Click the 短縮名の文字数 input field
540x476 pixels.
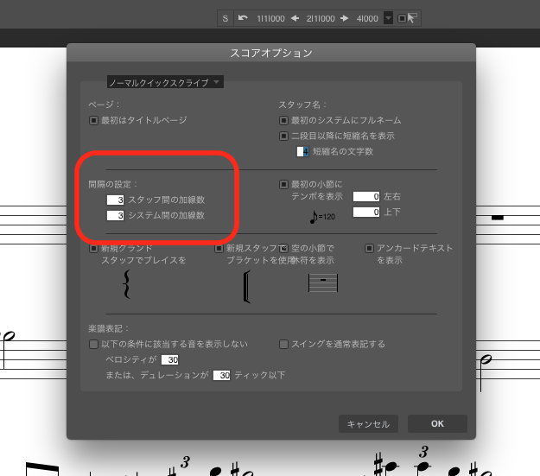(x=302, y=151)
